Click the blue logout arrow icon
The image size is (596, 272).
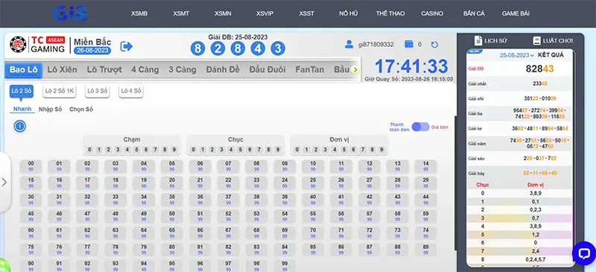pyautogui.click(x=126, y=46)
